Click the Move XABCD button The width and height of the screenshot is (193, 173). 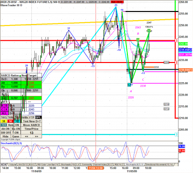(31, 125)
